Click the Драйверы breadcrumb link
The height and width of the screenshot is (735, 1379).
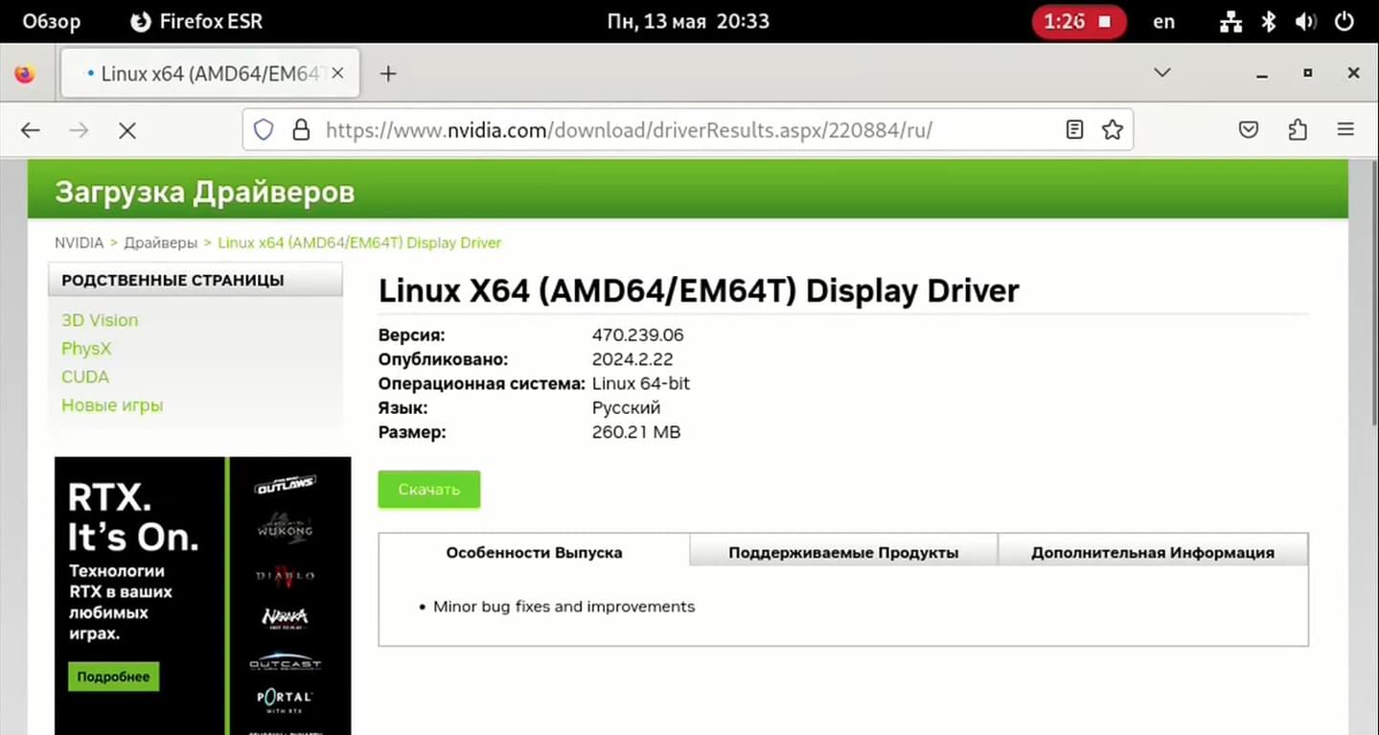pos(160,242)
